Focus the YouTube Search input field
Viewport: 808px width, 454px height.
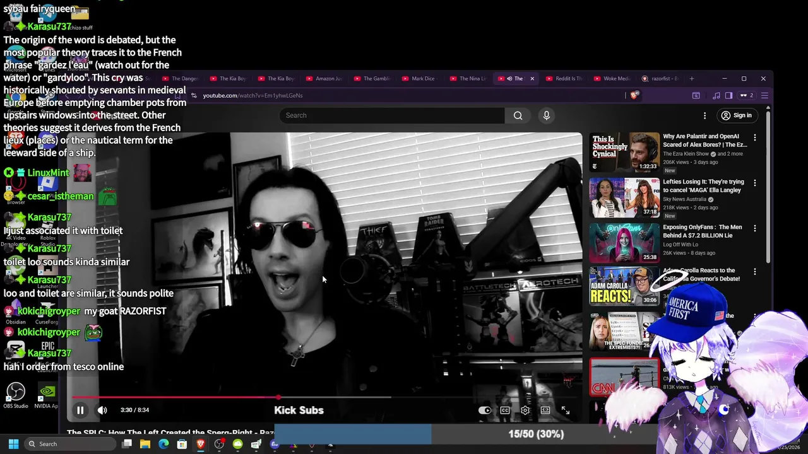[392, 115]
